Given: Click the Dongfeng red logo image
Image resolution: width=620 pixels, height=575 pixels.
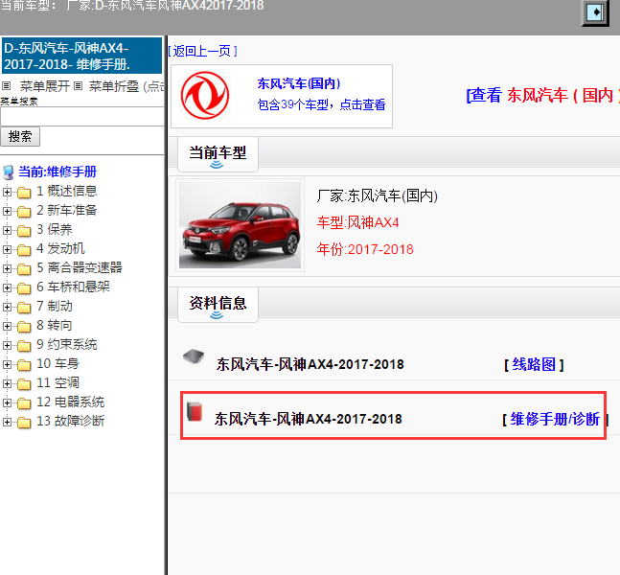Looking at the screenshot, I should point(205,96).
